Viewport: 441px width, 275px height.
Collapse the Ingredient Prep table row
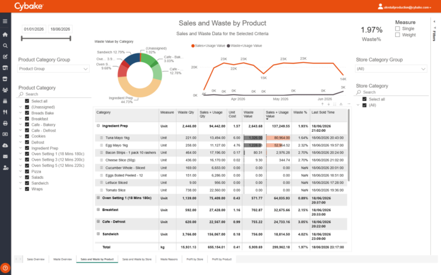click(x=98, y=126)
